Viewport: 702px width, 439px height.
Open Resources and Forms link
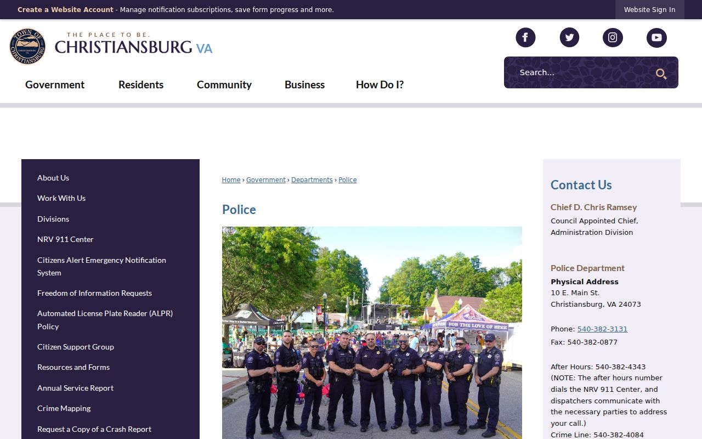coord(73,367)
